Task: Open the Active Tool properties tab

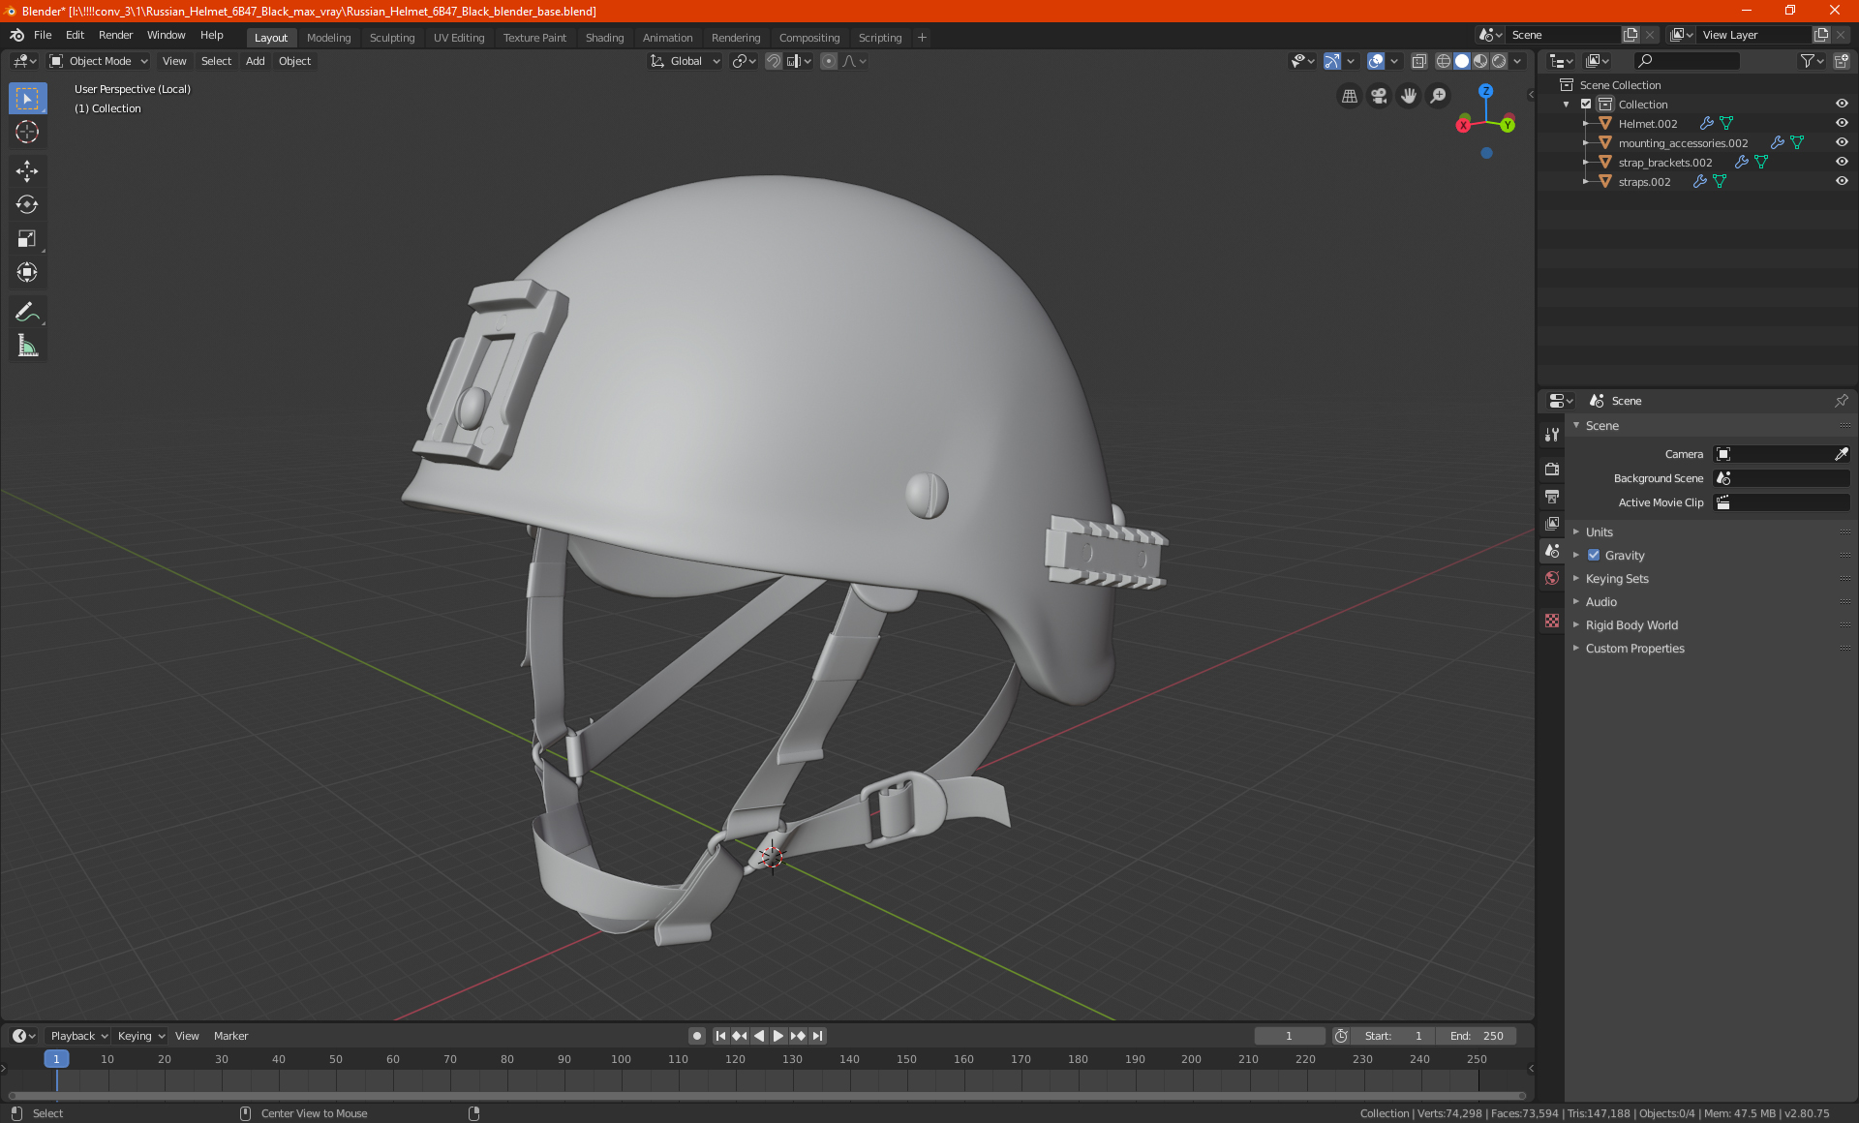Action: [x=1552, y=435]
